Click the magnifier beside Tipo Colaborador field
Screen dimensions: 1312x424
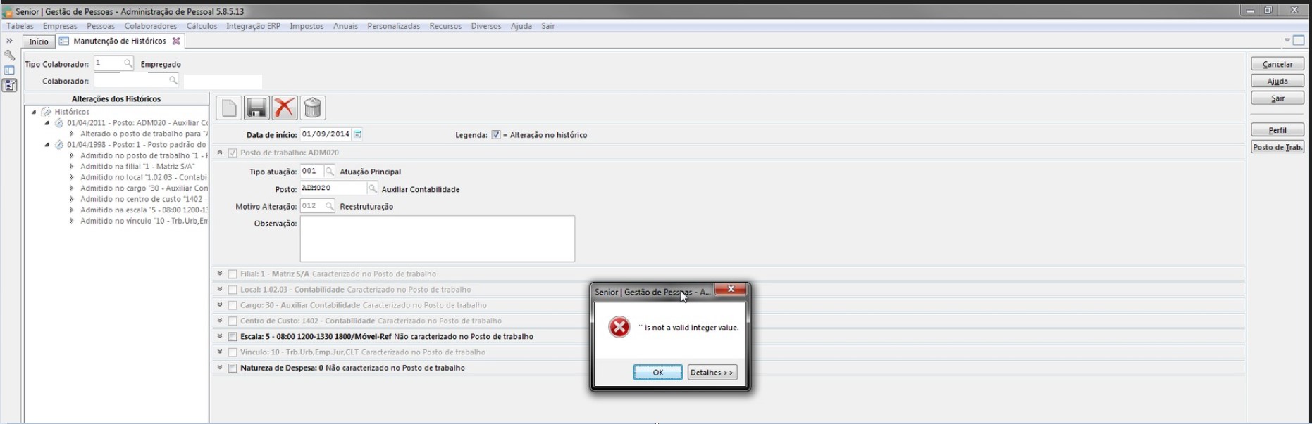pos(128,64)
